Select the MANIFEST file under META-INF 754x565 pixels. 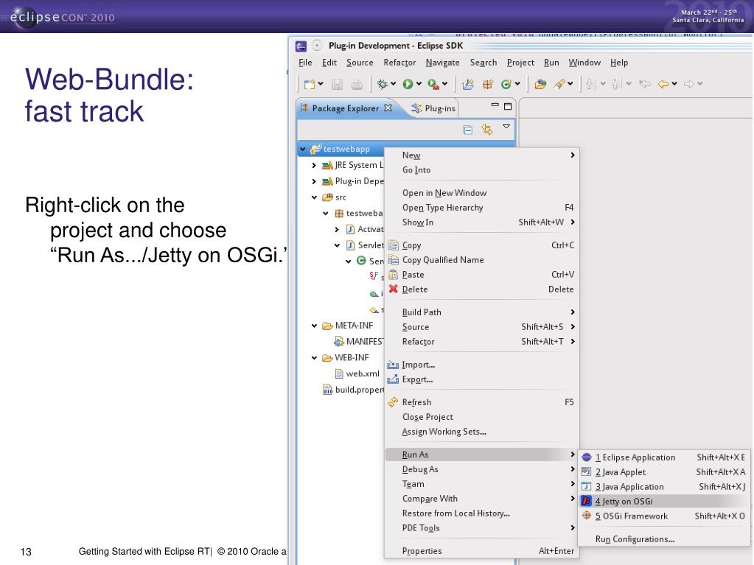point(359,342)
